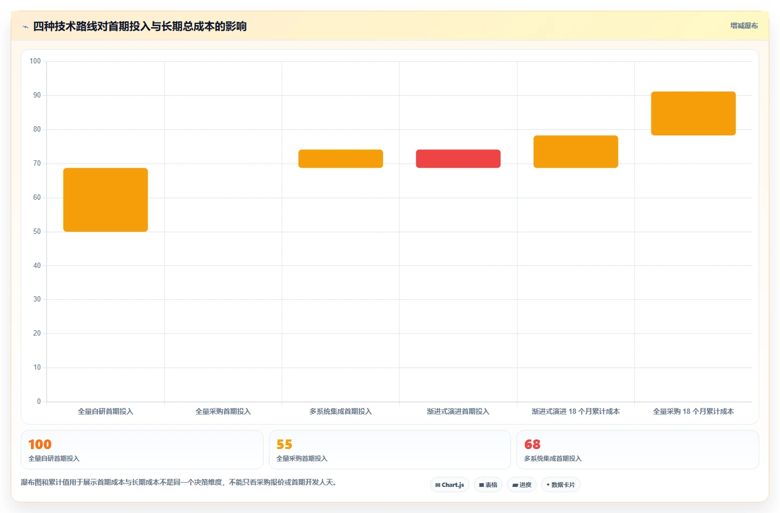Select the orange bar for 多系统集成首期投入

click(340, 159)
